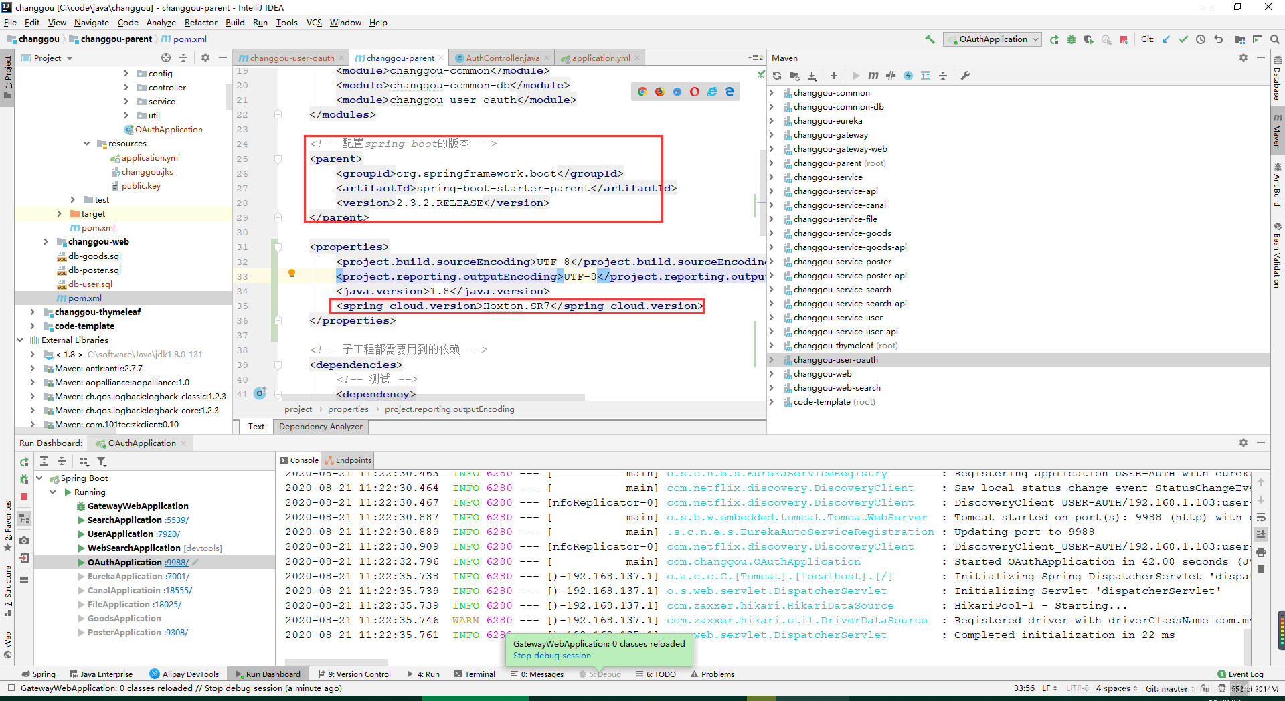This screenshot has width=1285, height=701.
Task: Open filter dropdown in Run Dashboard
Action: [102, 462]
